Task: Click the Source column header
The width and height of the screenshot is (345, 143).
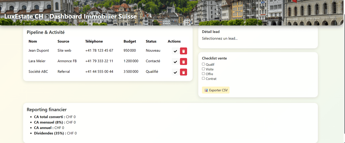Action: pyautogui.click(x=63, y=41)
